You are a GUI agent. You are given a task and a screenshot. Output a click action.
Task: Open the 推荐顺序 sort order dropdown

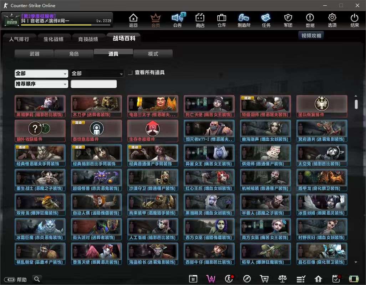coord(41,84)
